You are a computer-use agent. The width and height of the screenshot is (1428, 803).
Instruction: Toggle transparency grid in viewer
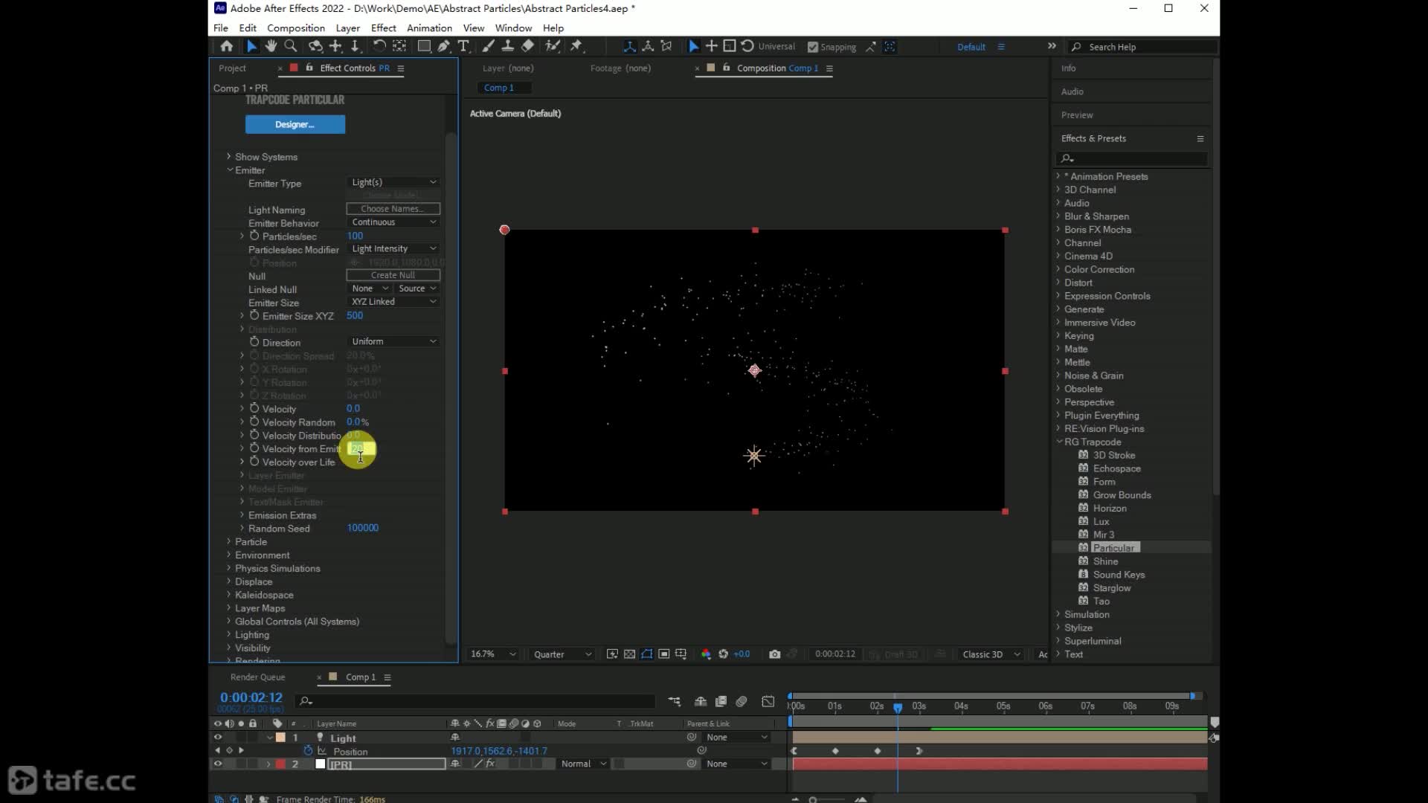click(629, 654)
